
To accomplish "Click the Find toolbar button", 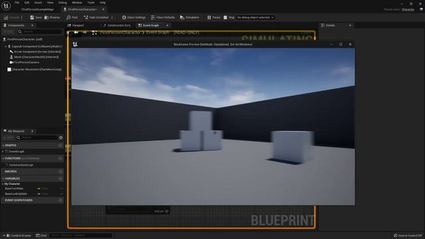I will (72, 17).
